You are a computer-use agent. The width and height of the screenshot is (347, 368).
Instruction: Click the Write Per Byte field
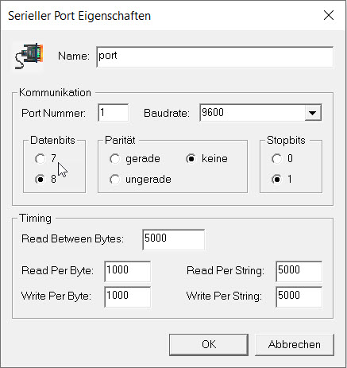128,296
